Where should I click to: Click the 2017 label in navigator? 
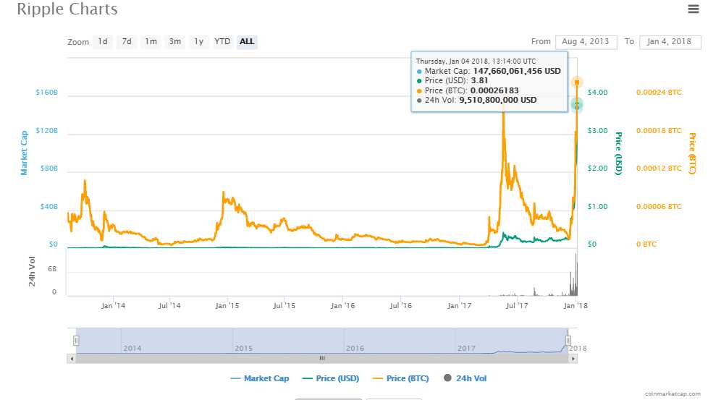(466, 348)
